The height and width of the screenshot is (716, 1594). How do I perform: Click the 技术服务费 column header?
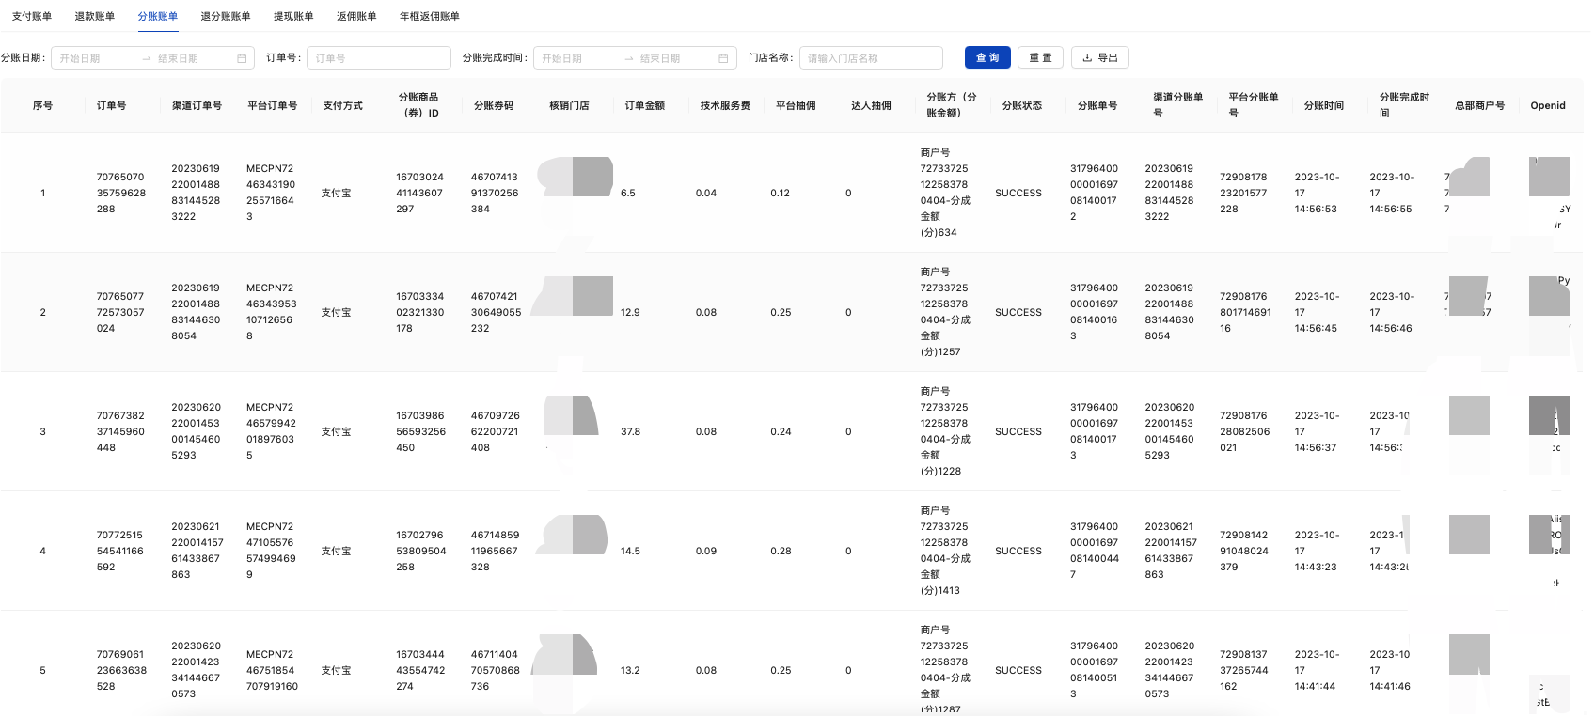(x=725, y=105)
